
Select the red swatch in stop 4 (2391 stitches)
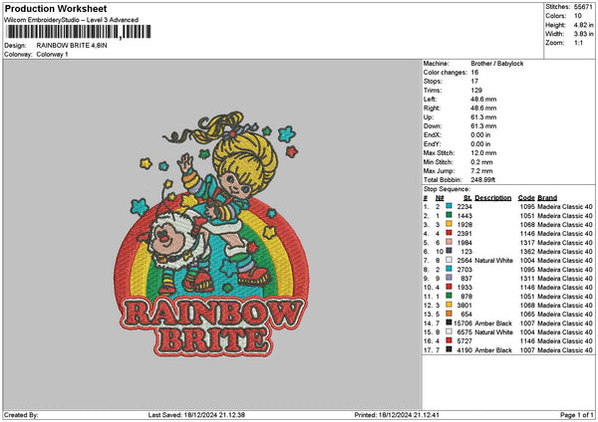448,233
